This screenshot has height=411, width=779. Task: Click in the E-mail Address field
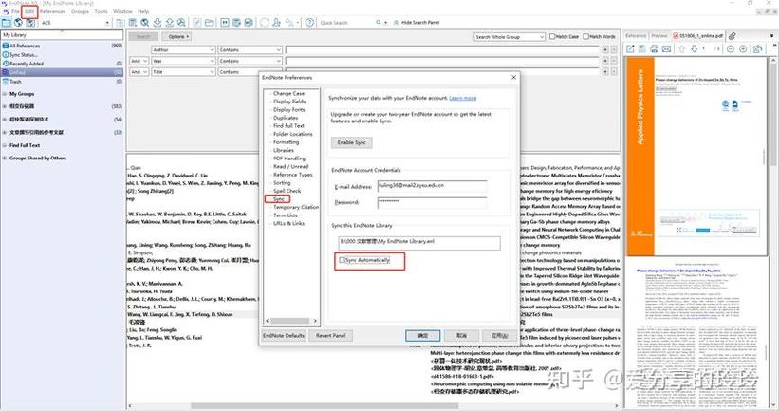[x=432, y=186]
